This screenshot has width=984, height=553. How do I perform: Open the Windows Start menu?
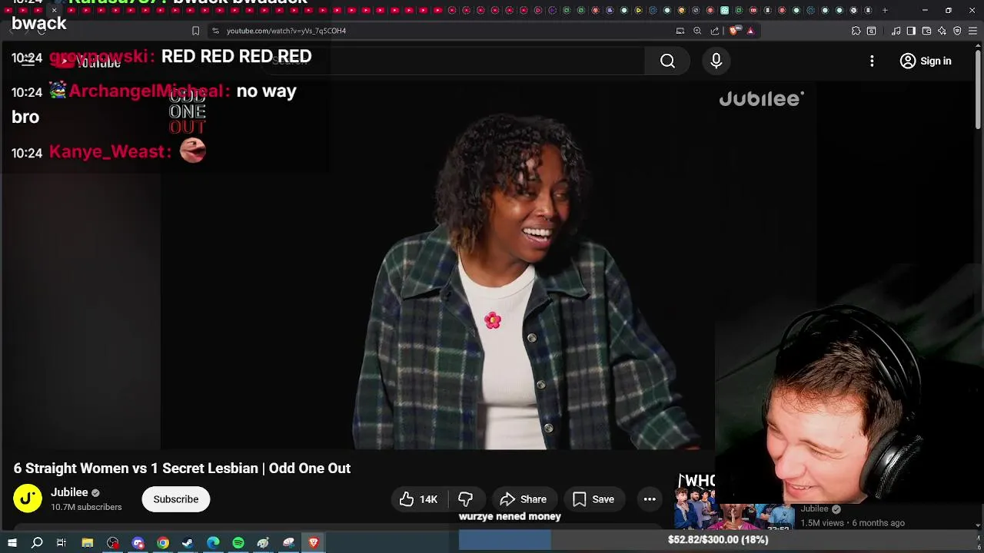12,543
